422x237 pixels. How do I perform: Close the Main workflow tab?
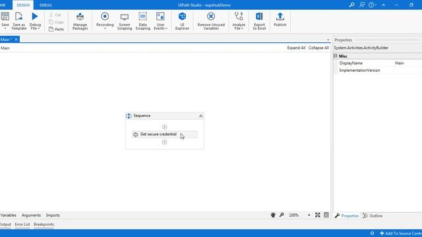16,39
